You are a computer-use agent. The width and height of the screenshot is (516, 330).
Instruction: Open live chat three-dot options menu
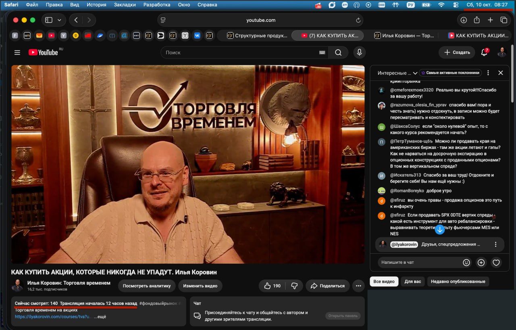click(x=488, y=73)
